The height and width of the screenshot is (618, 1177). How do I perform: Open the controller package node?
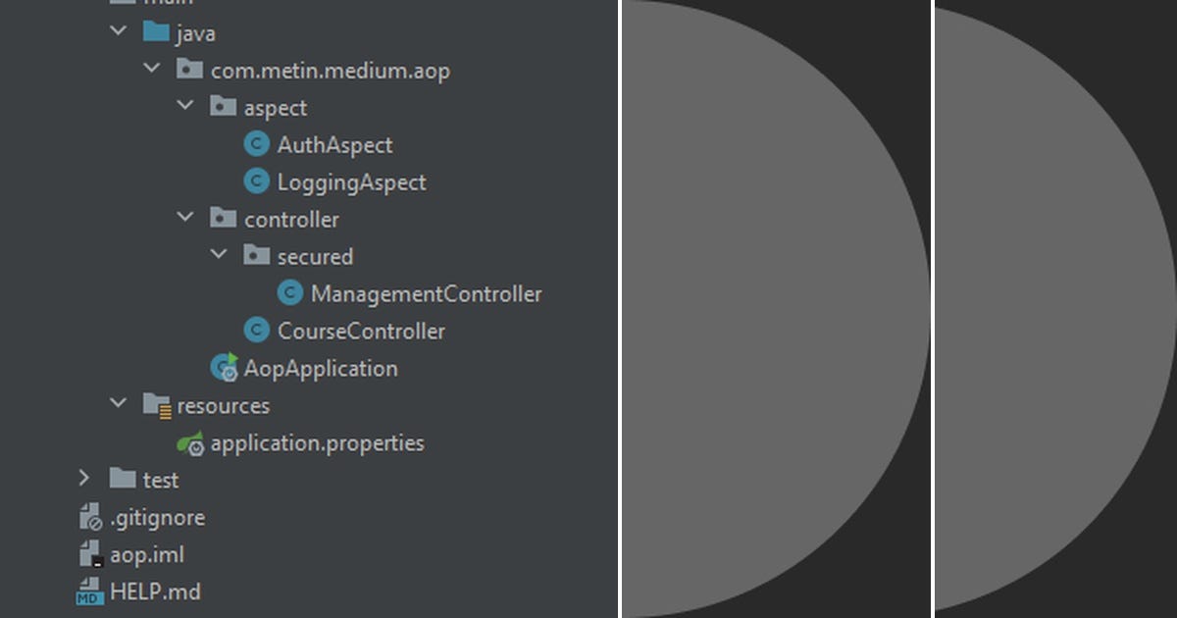coord(290,218)
